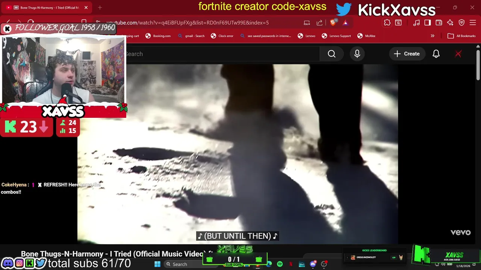The height and width of the screenshot is (270, 481).
Task: Click the share page arrow icon
Action: tap(319, 22)
